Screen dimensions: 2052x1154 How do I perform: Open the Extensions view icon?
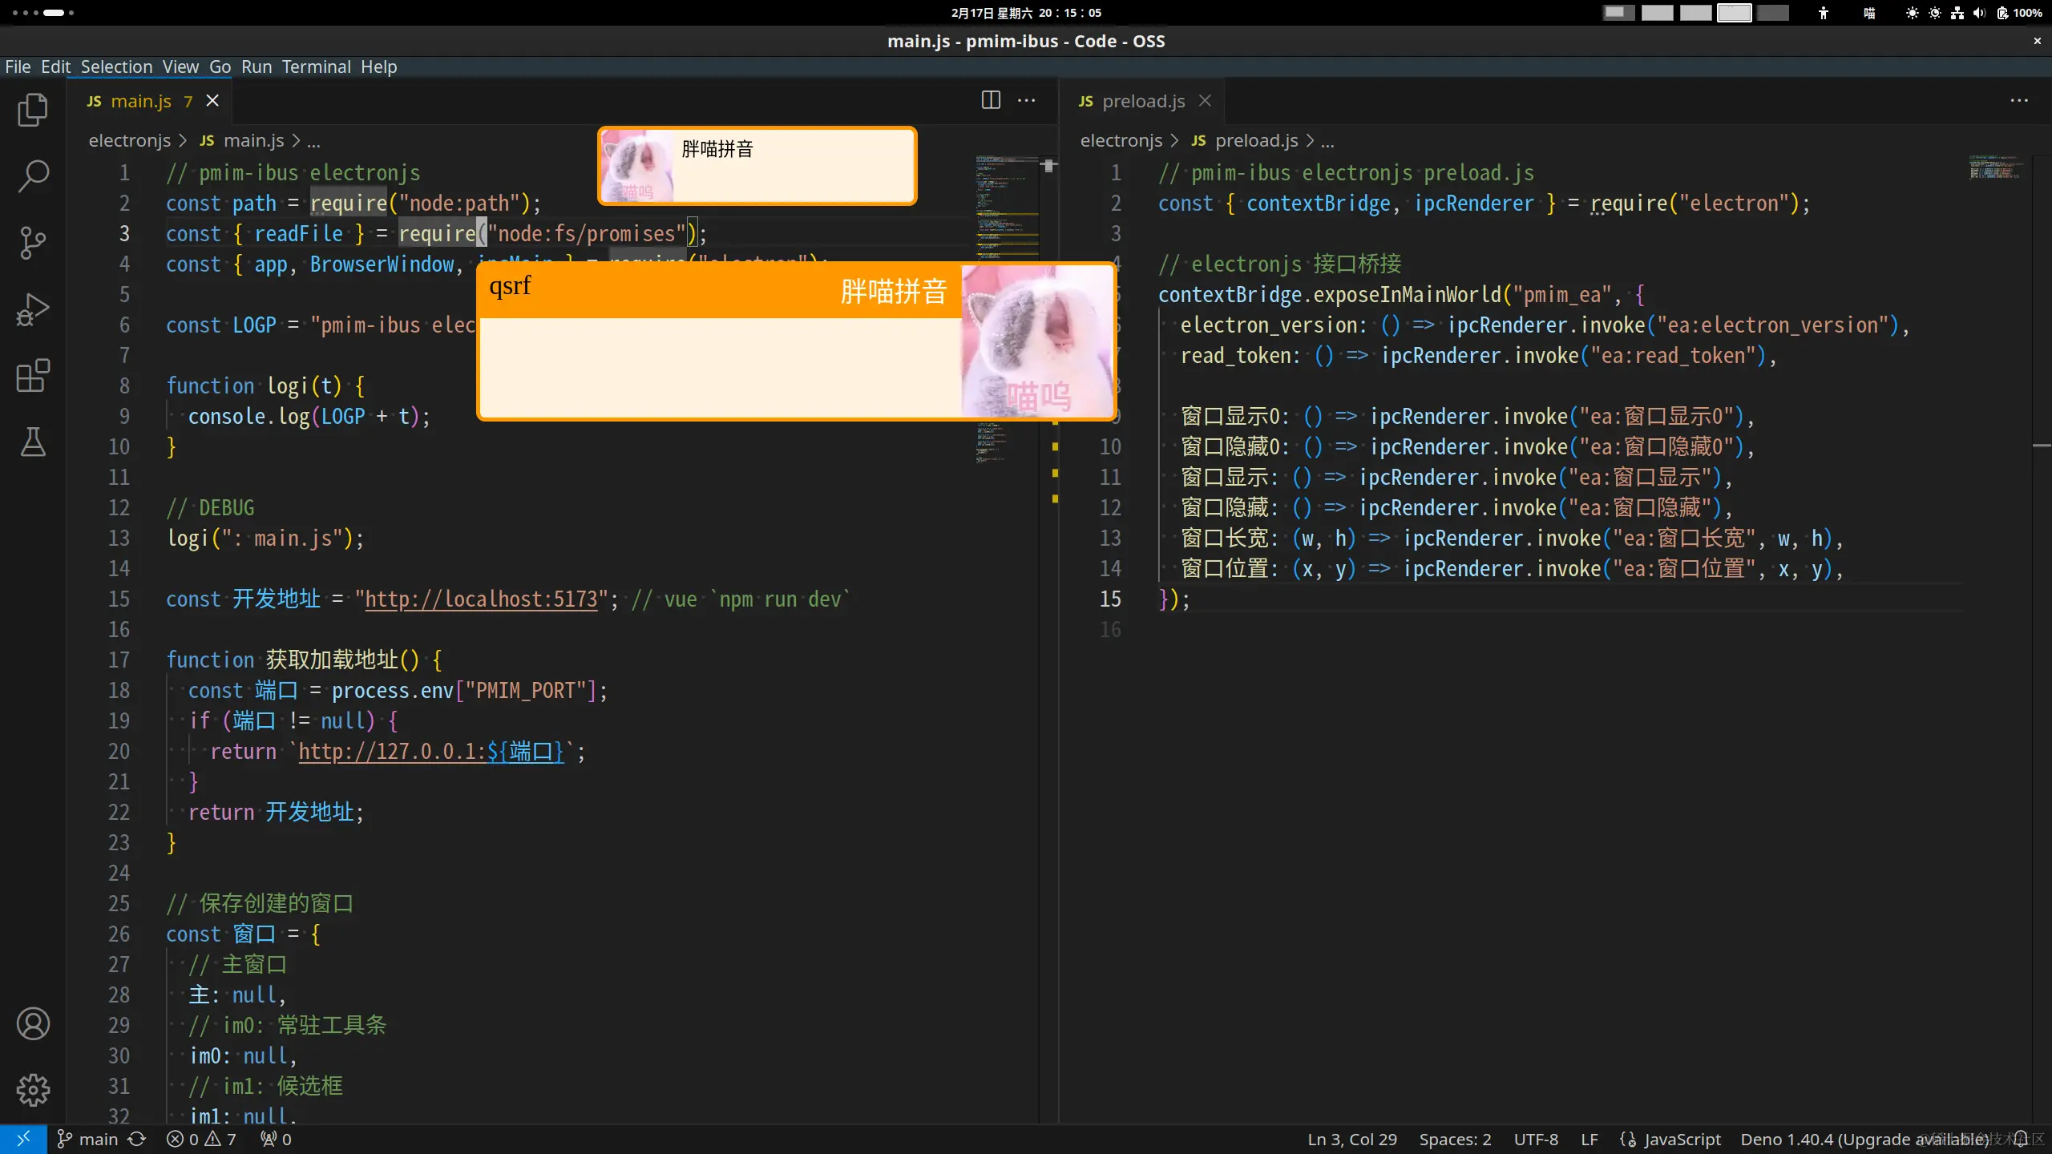click(x=33, y=375)
